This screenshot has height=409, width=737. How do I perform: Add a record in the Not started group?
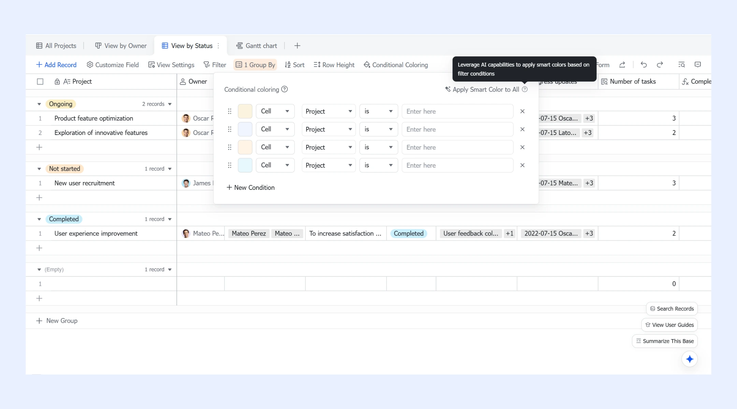pyautogui.click(x=39, y=198)
